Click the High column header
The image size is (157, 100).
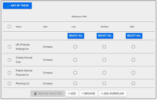click(132, 27)
